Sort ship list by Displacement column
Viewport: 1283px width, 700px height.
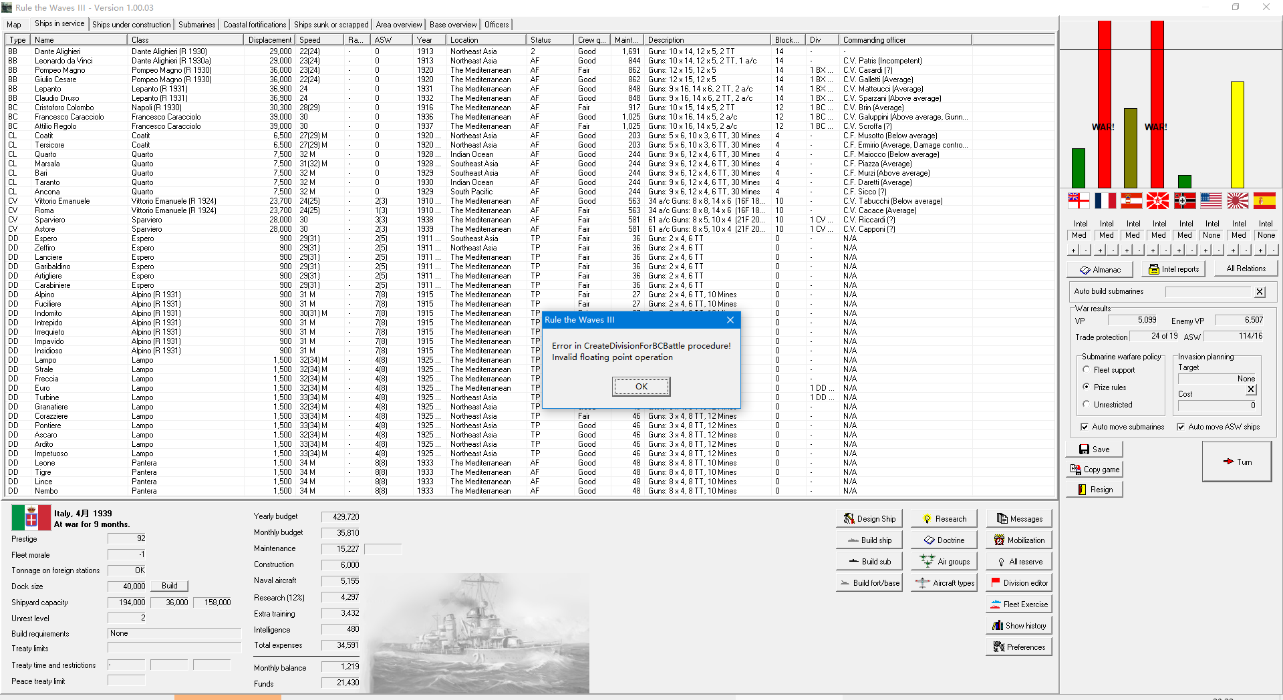tap(270, 40)
